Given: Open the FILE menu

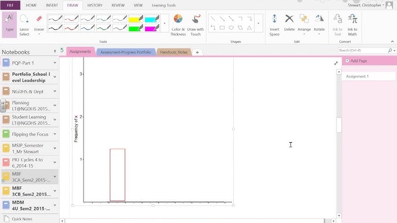Looking at the screenshot, I should click(x=10, y=5).
